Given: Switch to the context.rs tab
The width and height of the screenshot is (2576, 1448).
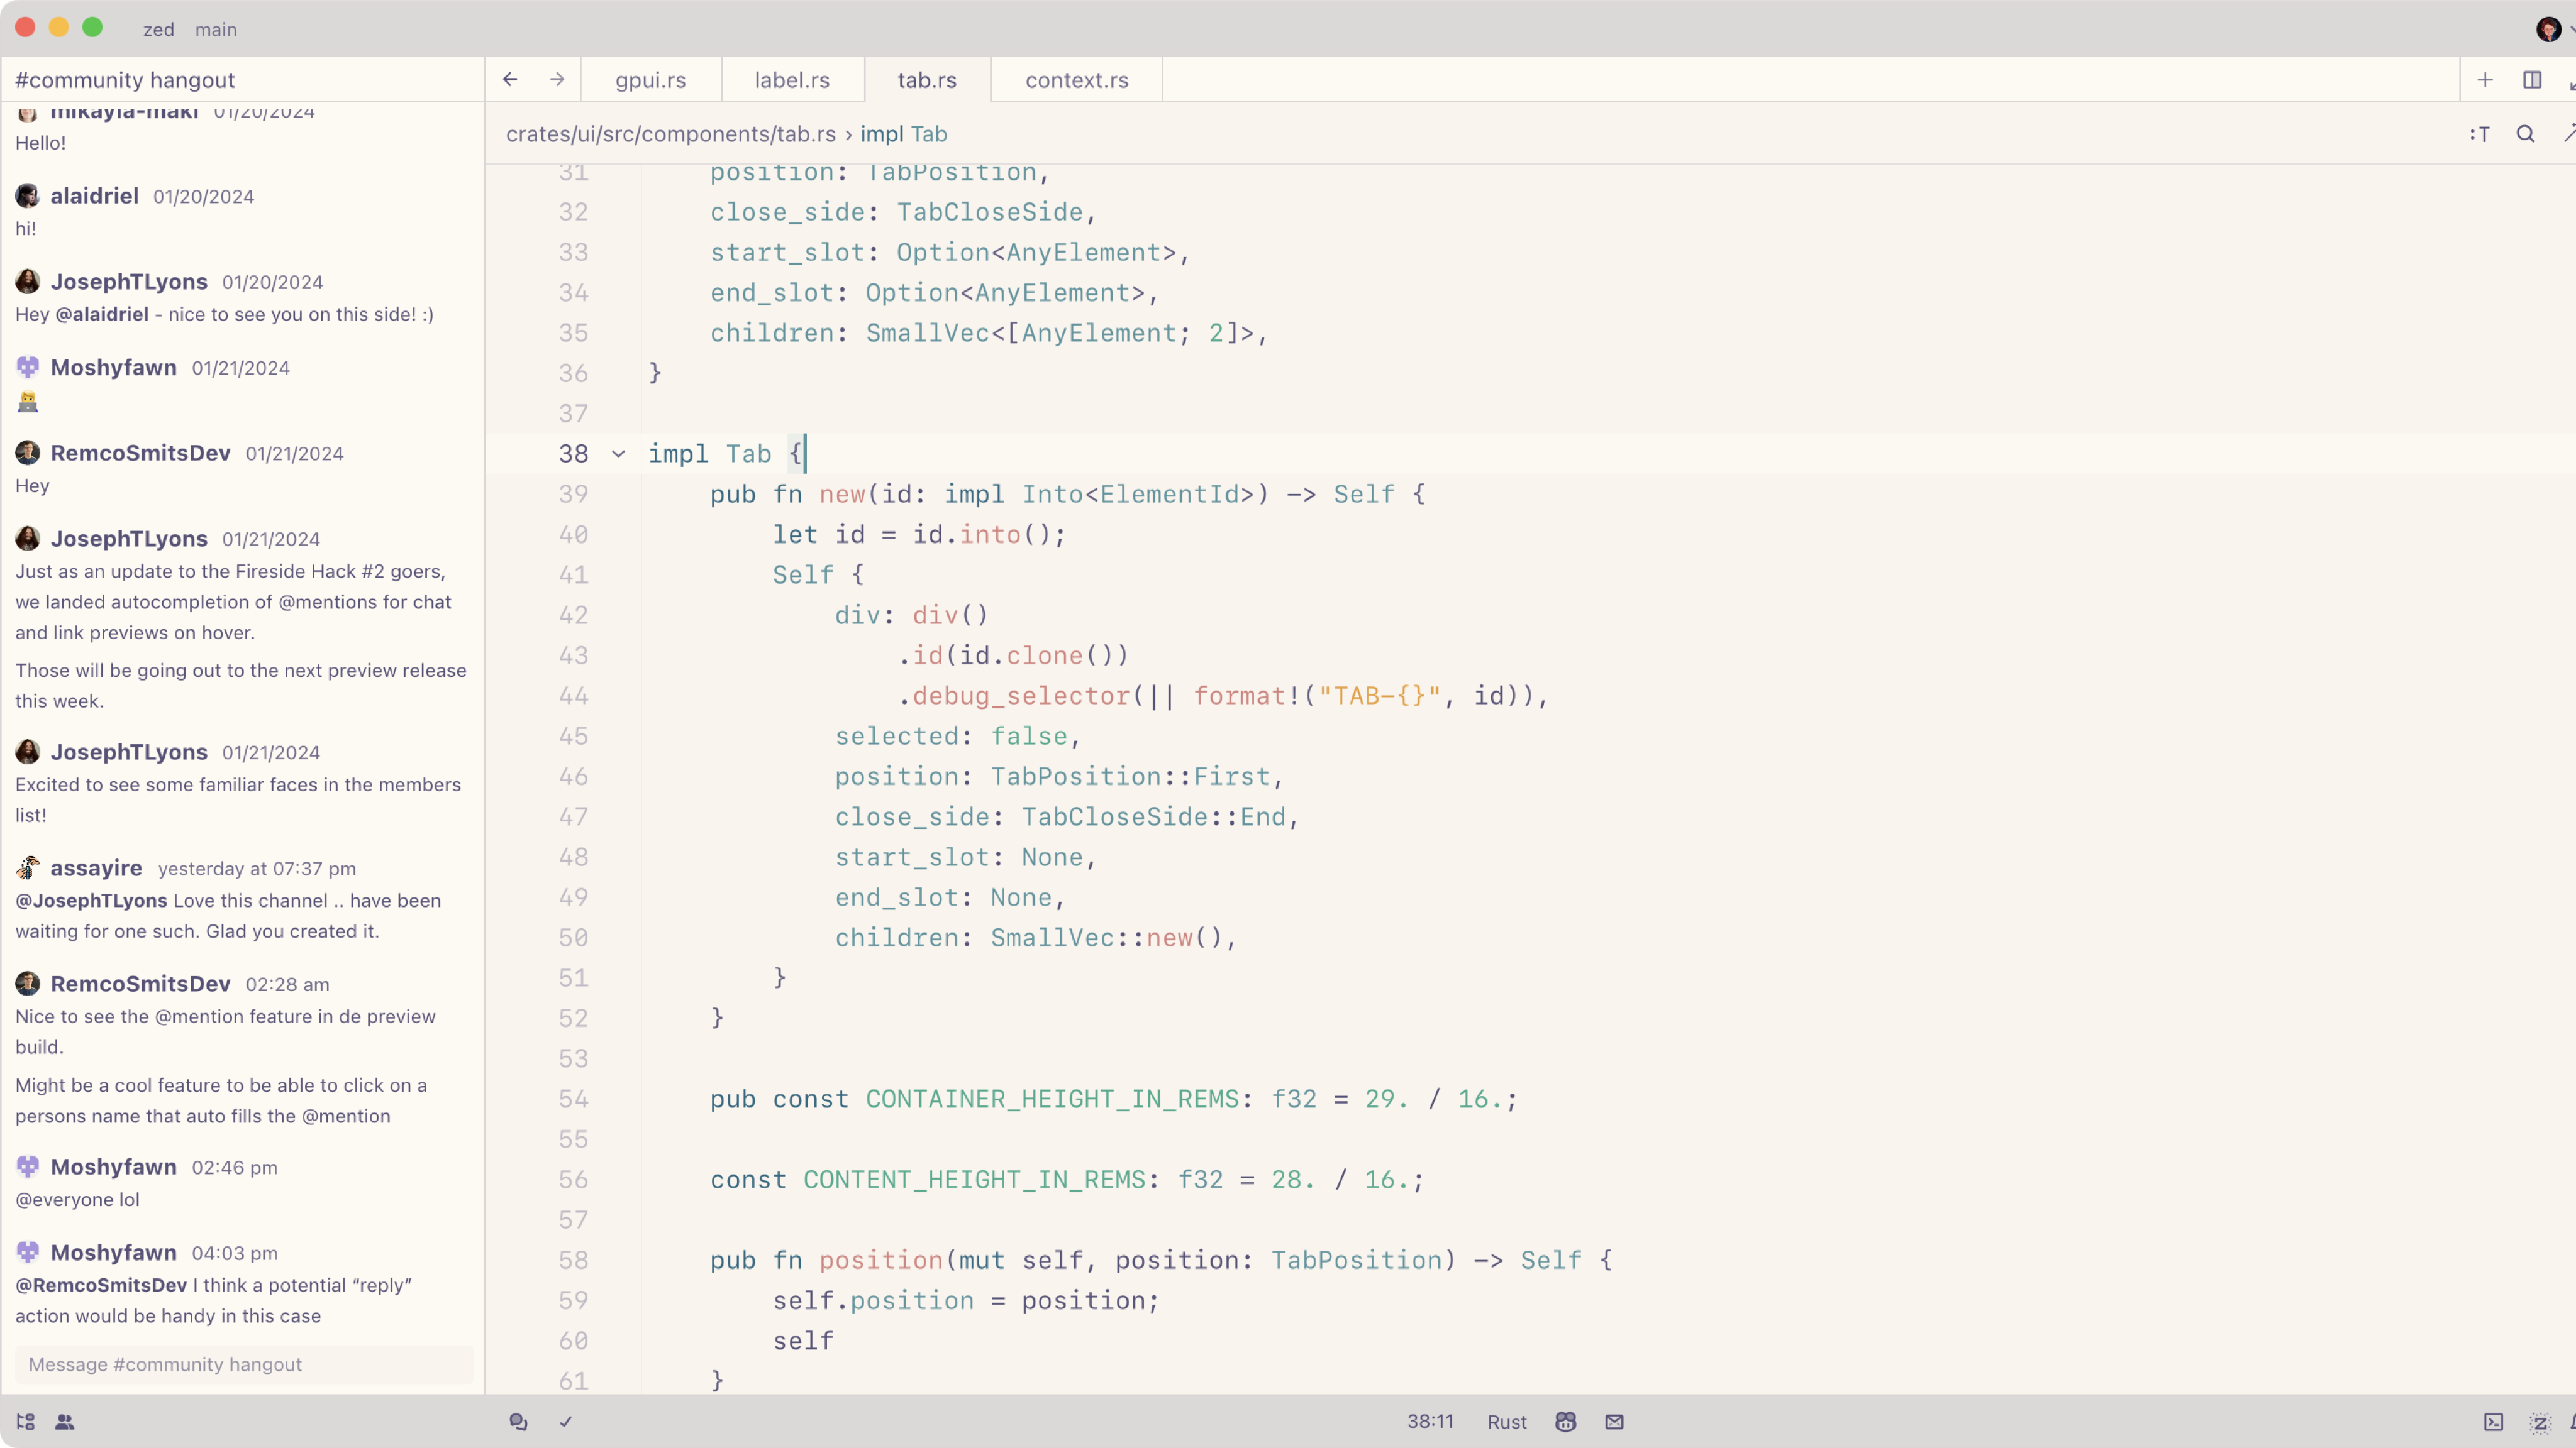Looking at the screenshot, I should (x=1077, y=80).
